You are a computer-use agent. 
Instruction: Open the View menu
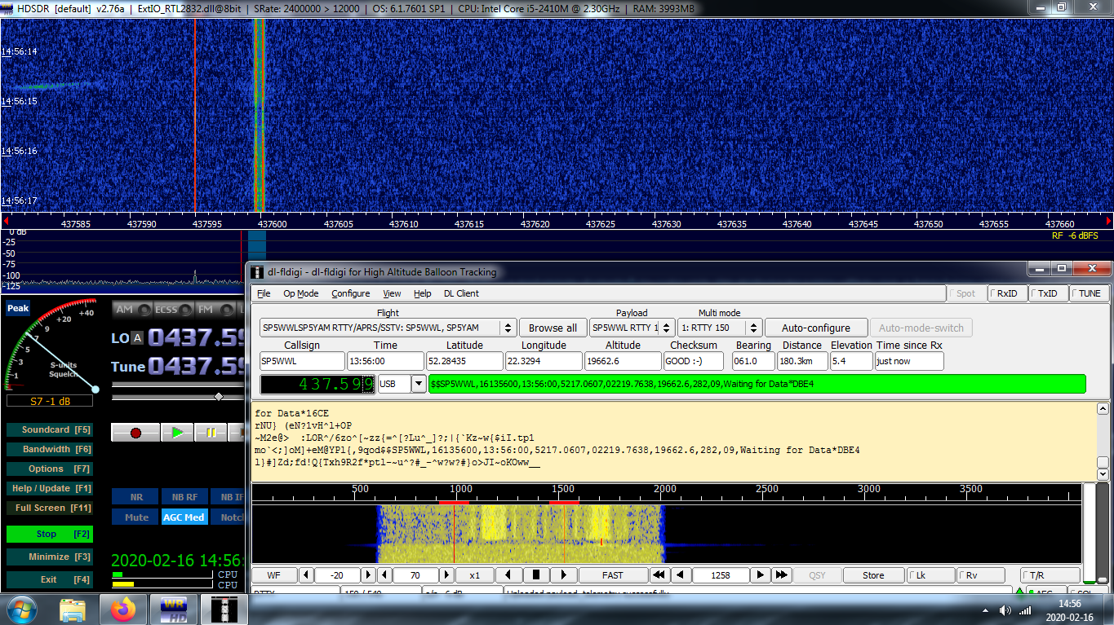tap(392, 293)
